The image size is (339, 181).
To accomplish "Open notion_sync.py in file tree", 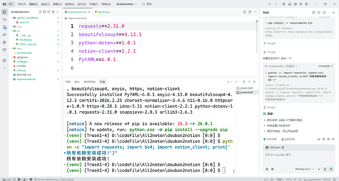I will (x=28, y=44).
